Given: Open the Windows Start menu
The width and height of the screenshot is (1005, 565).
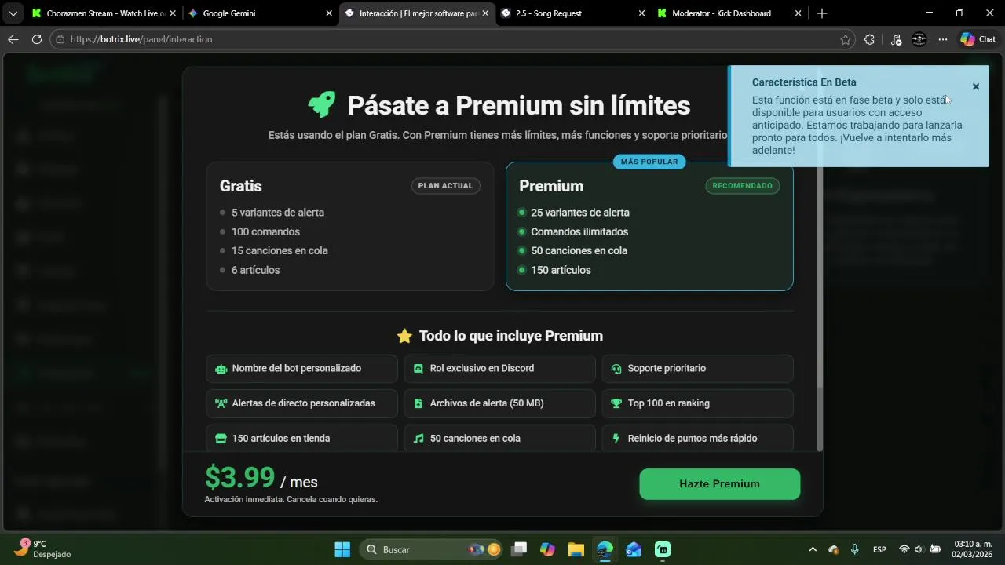Looking at the screenshot, I should [x=342, y=549].
